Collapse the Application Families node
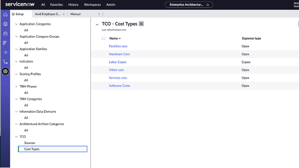This screenshot has height=168, width=299. pos(16,49)
